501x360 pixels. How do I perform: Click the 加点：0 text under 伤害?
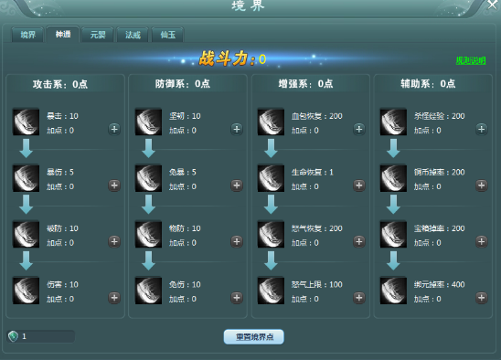(x=60, y=299)
